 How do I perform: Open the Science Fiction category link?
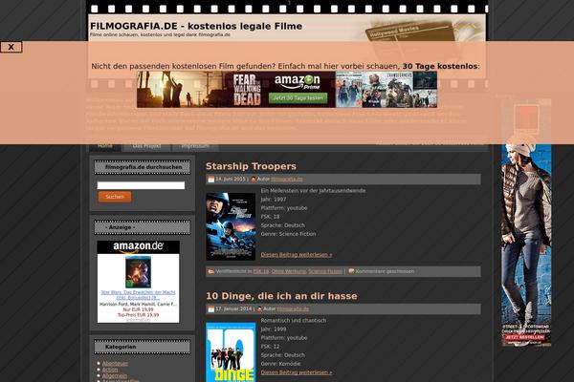(325, 271)
